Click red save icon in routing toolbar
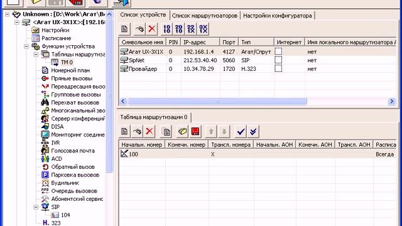 195,131
